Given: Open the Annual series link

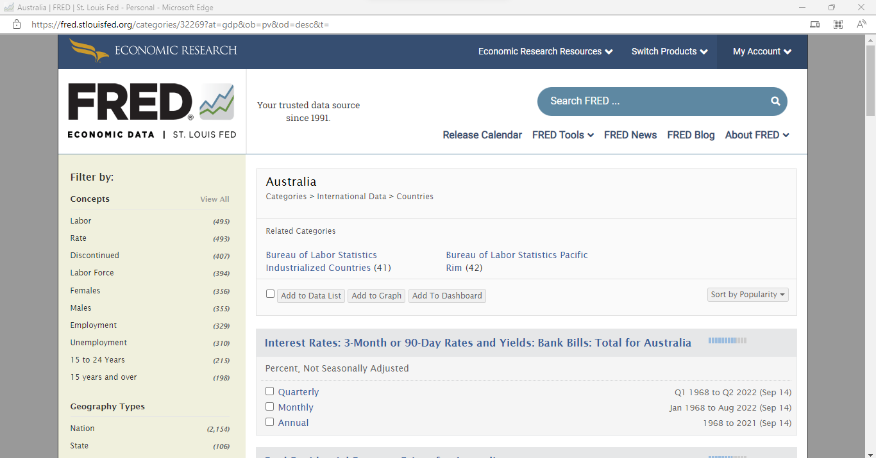Looking at the screenshot, I should [x=293, y=423].
